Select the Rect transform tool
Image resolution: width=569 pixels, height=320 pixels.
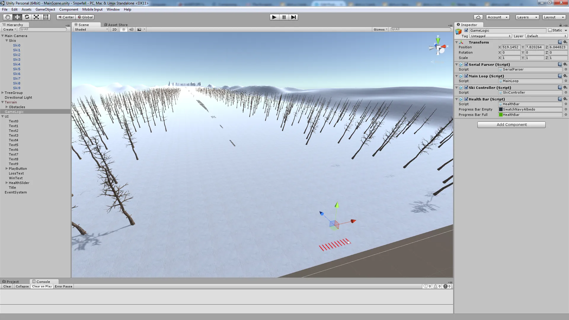pos(46,17)
